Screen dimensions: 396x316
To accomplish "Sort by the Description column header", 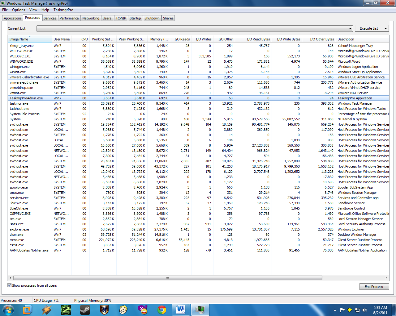I will pyautogui.click(x=362, y=39).
